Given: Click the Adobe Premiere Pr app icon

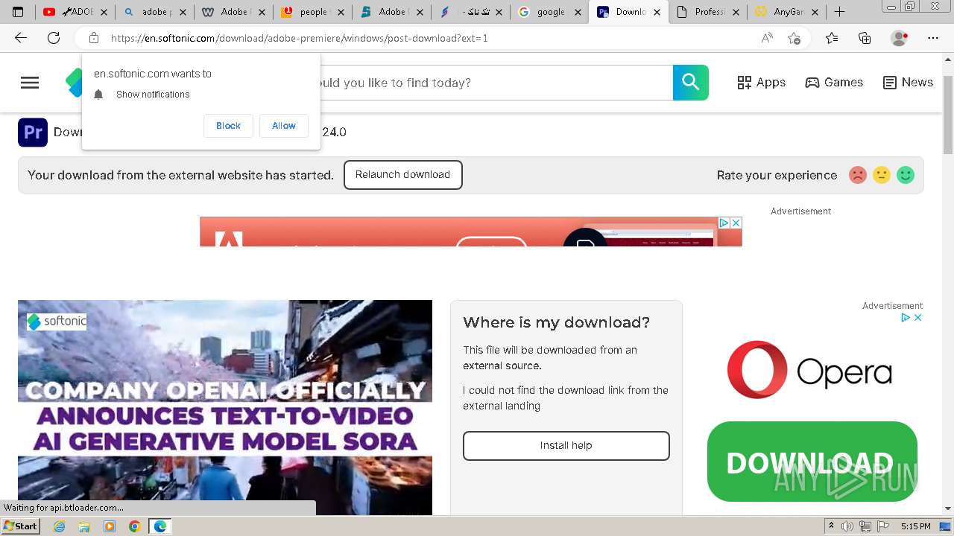Looking at the screenshot, I should 33,133.
